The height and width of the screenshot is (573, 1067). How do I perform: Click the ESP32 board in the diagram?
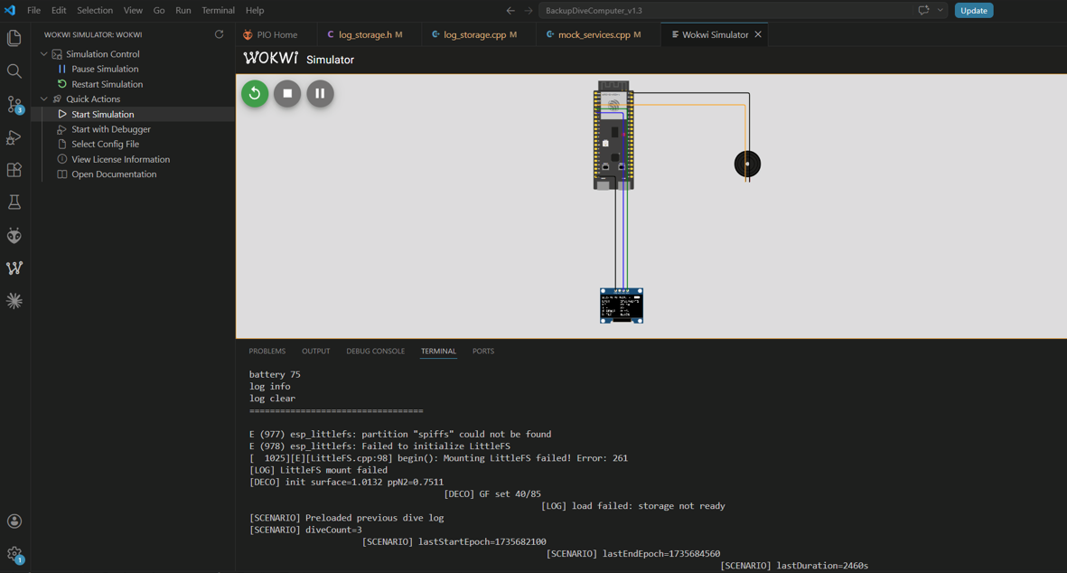(x=613, y=135)
